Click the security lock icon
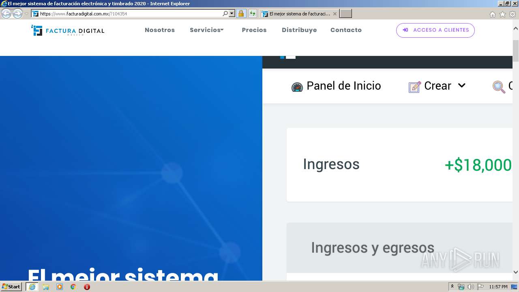The width and height of the screenshot is (519, 292). tap(241, 13)
